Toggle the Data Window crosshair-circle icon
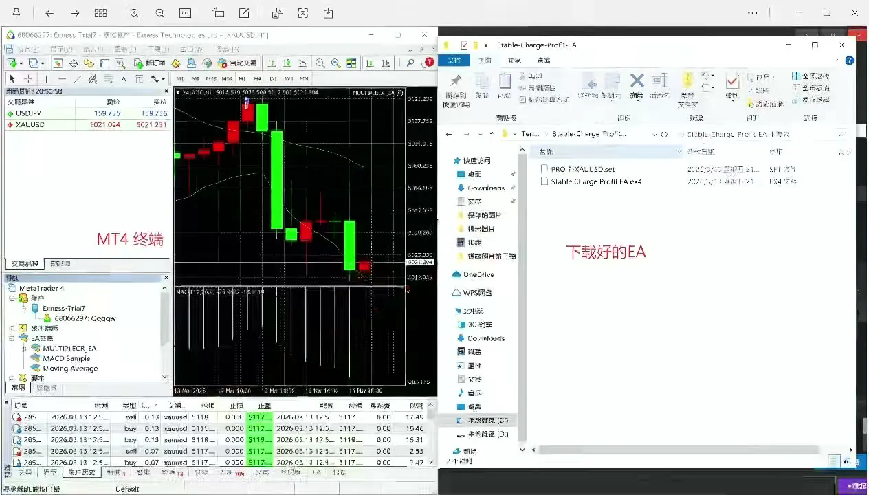This screenshot has height=495, width=869. (74, 63)
